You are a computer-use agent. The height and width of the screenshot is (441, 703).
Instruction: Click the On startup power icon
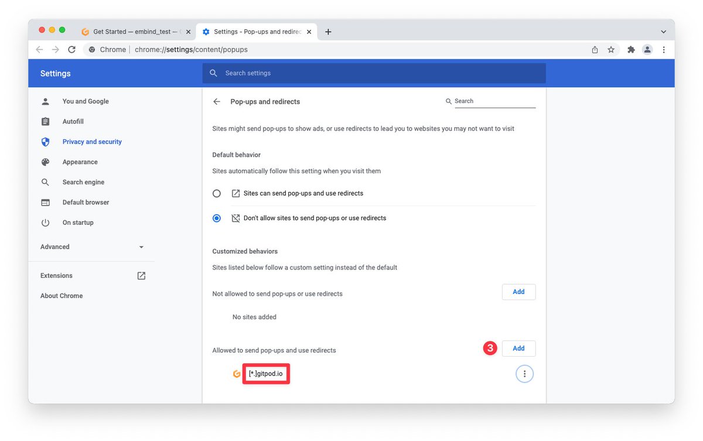tap(46, 222)
